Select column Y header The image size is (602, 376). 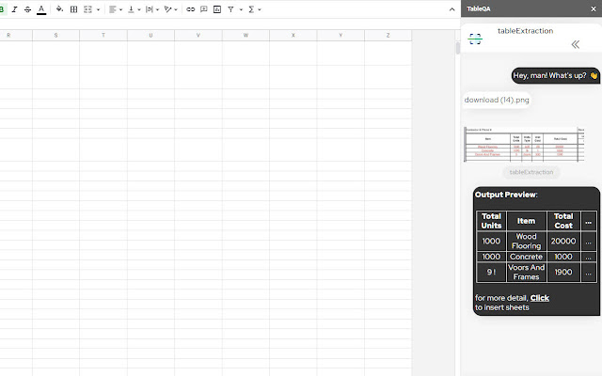[341, 36]
